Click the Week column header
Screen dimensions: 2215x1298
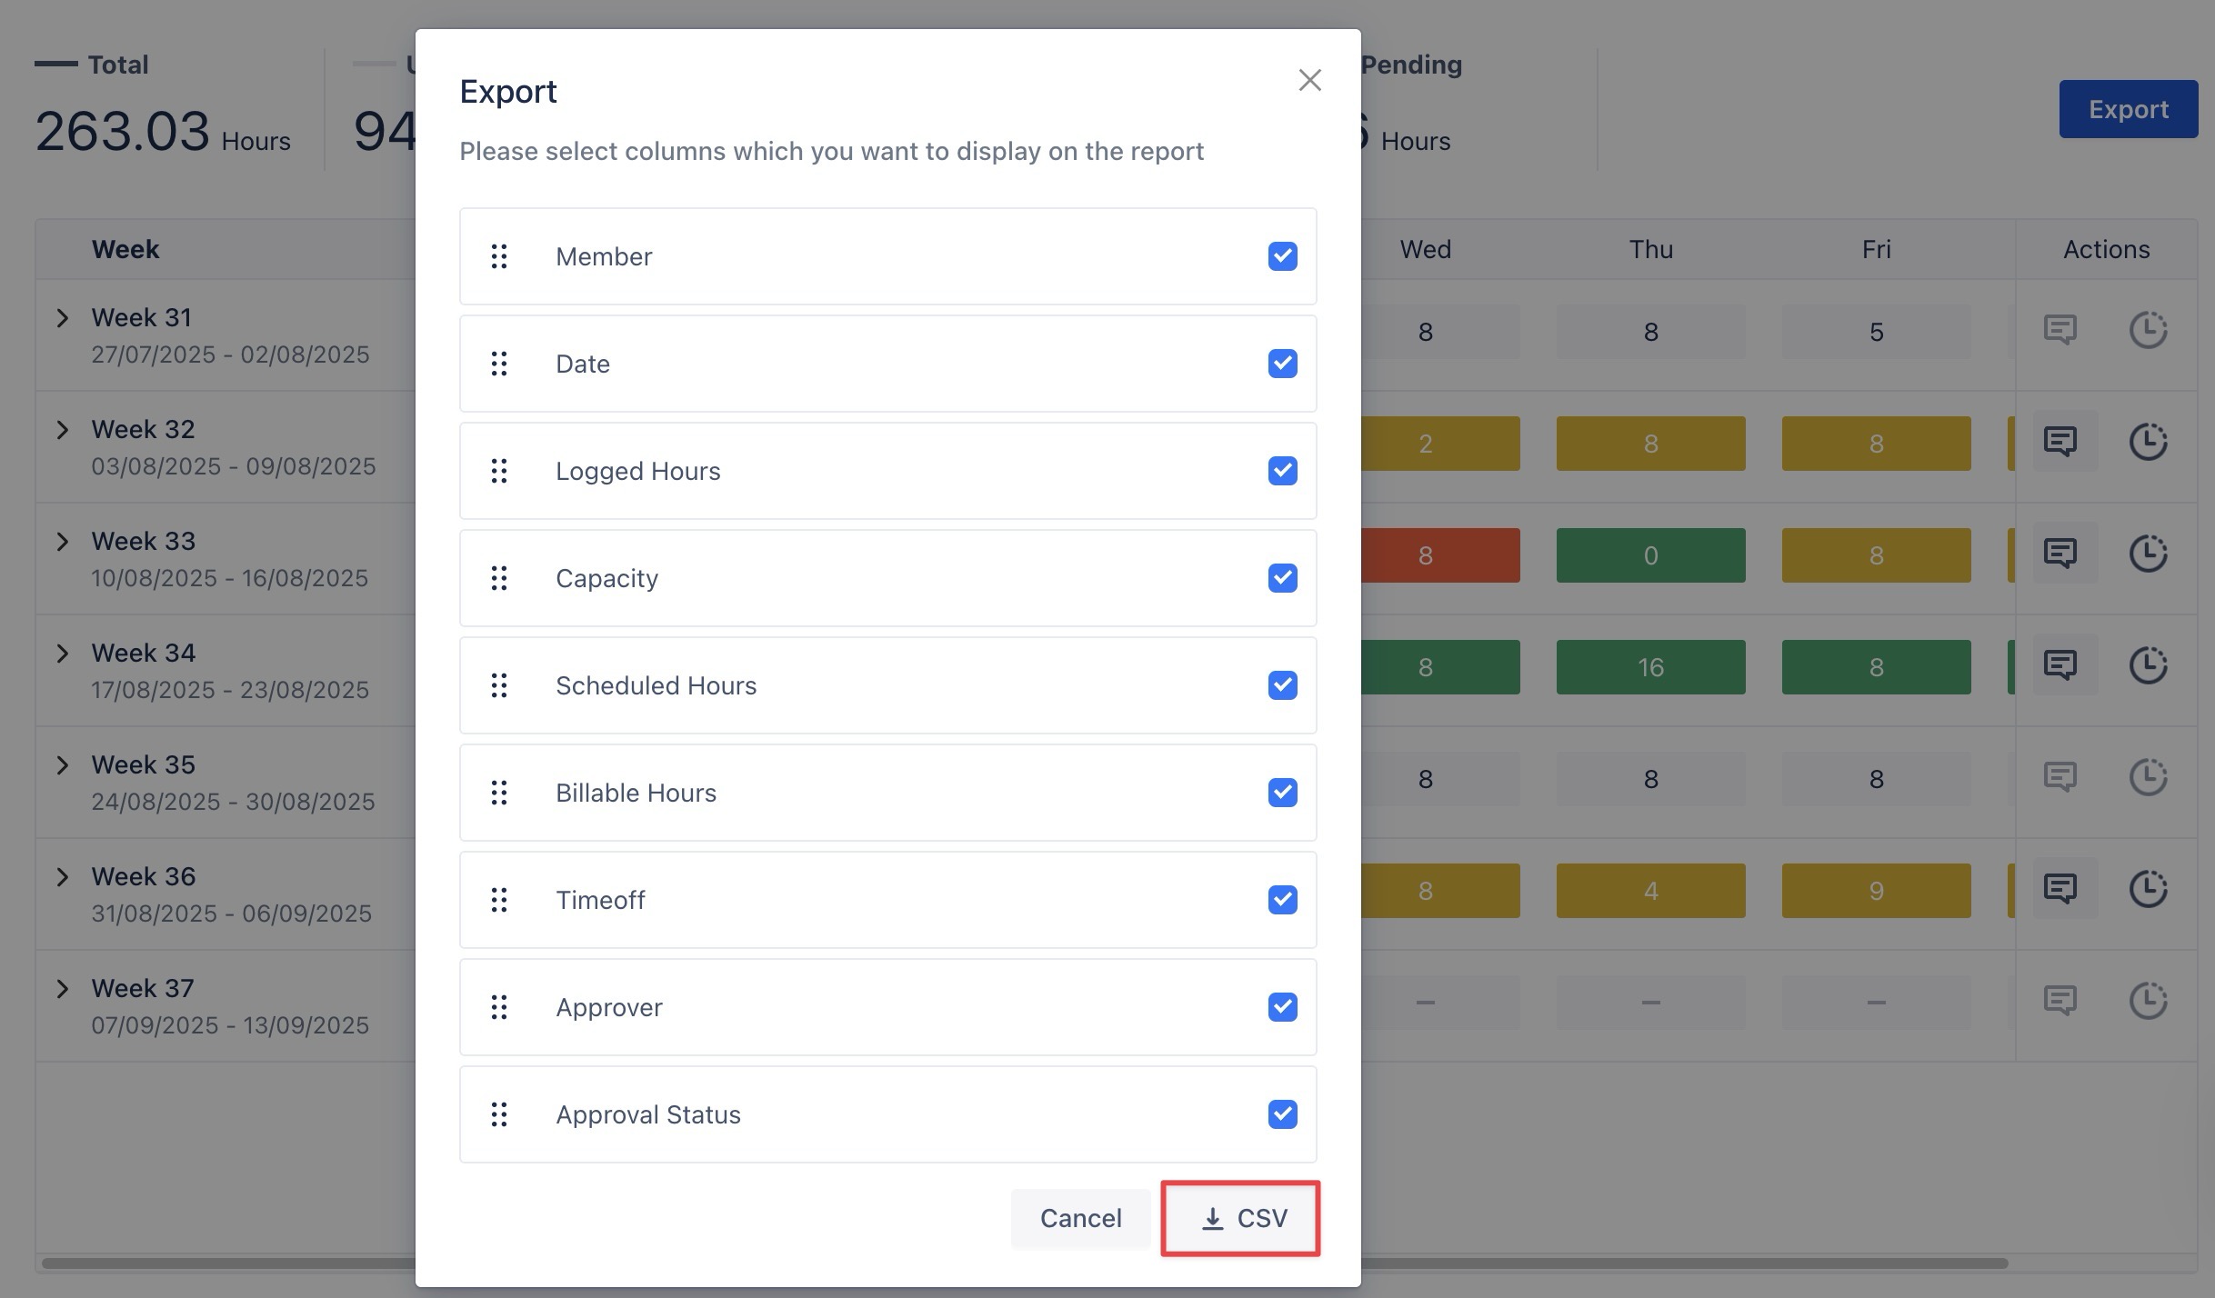click(125, 249)
